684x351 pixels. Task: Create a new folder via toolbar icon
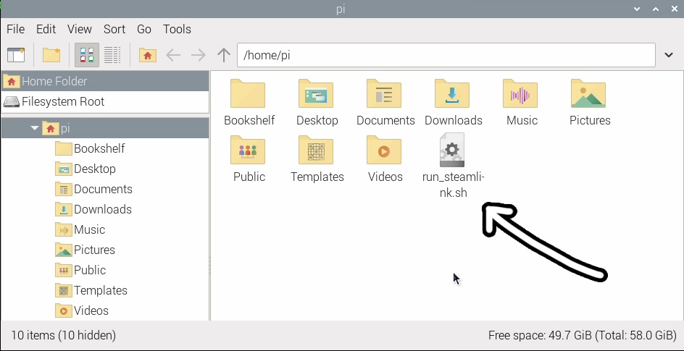pyautogui.click(x=51, y=55)
